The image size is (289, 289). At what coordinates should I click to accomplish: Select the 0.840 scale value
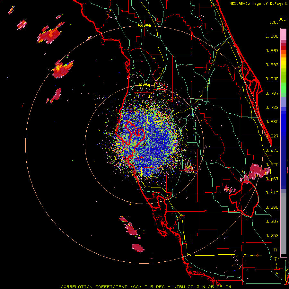[x=272, y=79]
